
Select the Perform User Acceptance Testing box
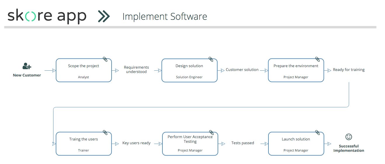[x=190, y=144]
